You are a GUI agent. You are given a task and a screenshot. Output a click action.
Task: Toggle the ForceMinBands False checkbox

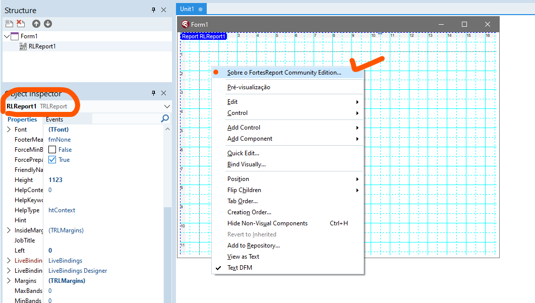52,149
